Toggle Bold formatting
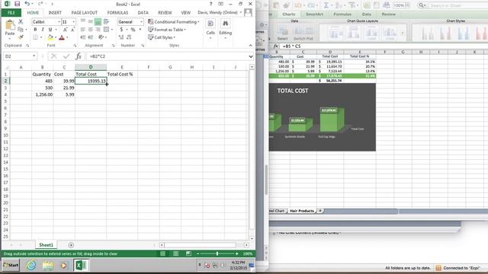Image resolution: width=488 pixels, height=274 pixels. (x=35, y=30)
